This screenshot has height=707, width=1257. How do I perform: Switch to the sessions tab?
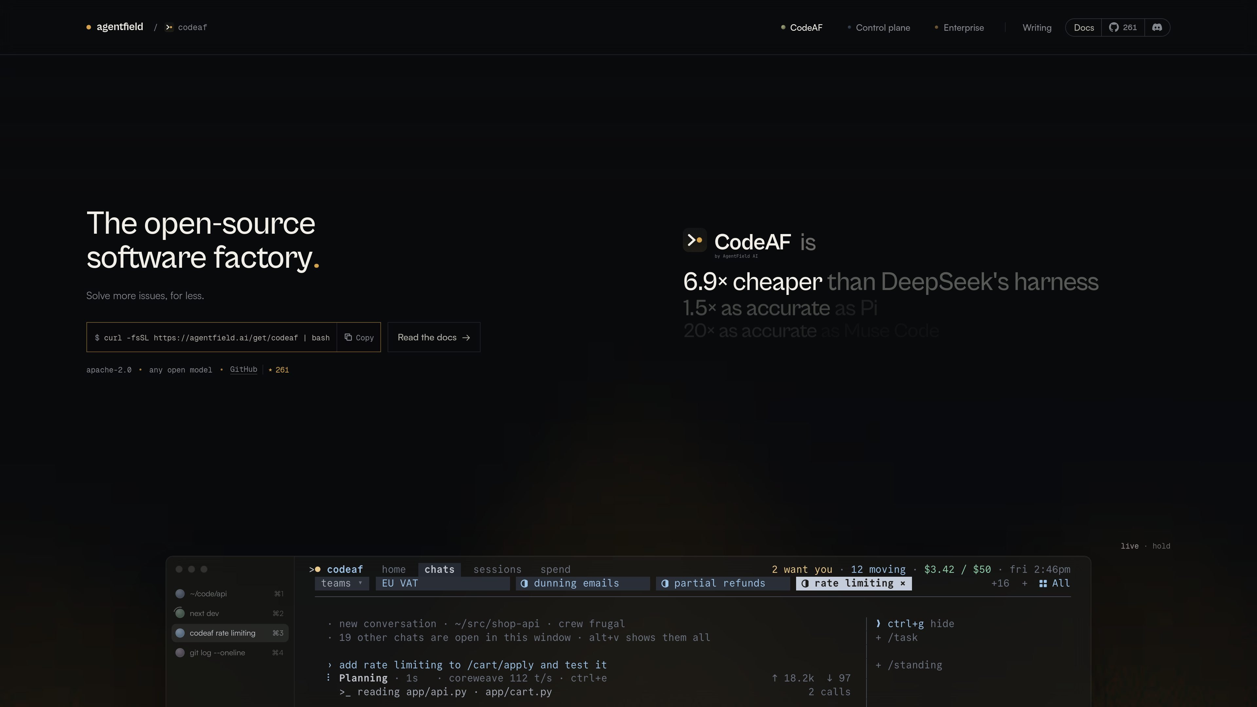coord(497,570)
